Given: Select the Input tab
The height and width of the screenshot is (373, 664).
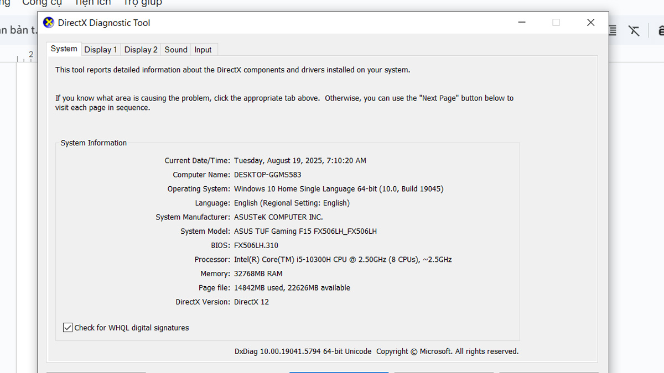Looking at the screenshot, I should tap(203, 50).
